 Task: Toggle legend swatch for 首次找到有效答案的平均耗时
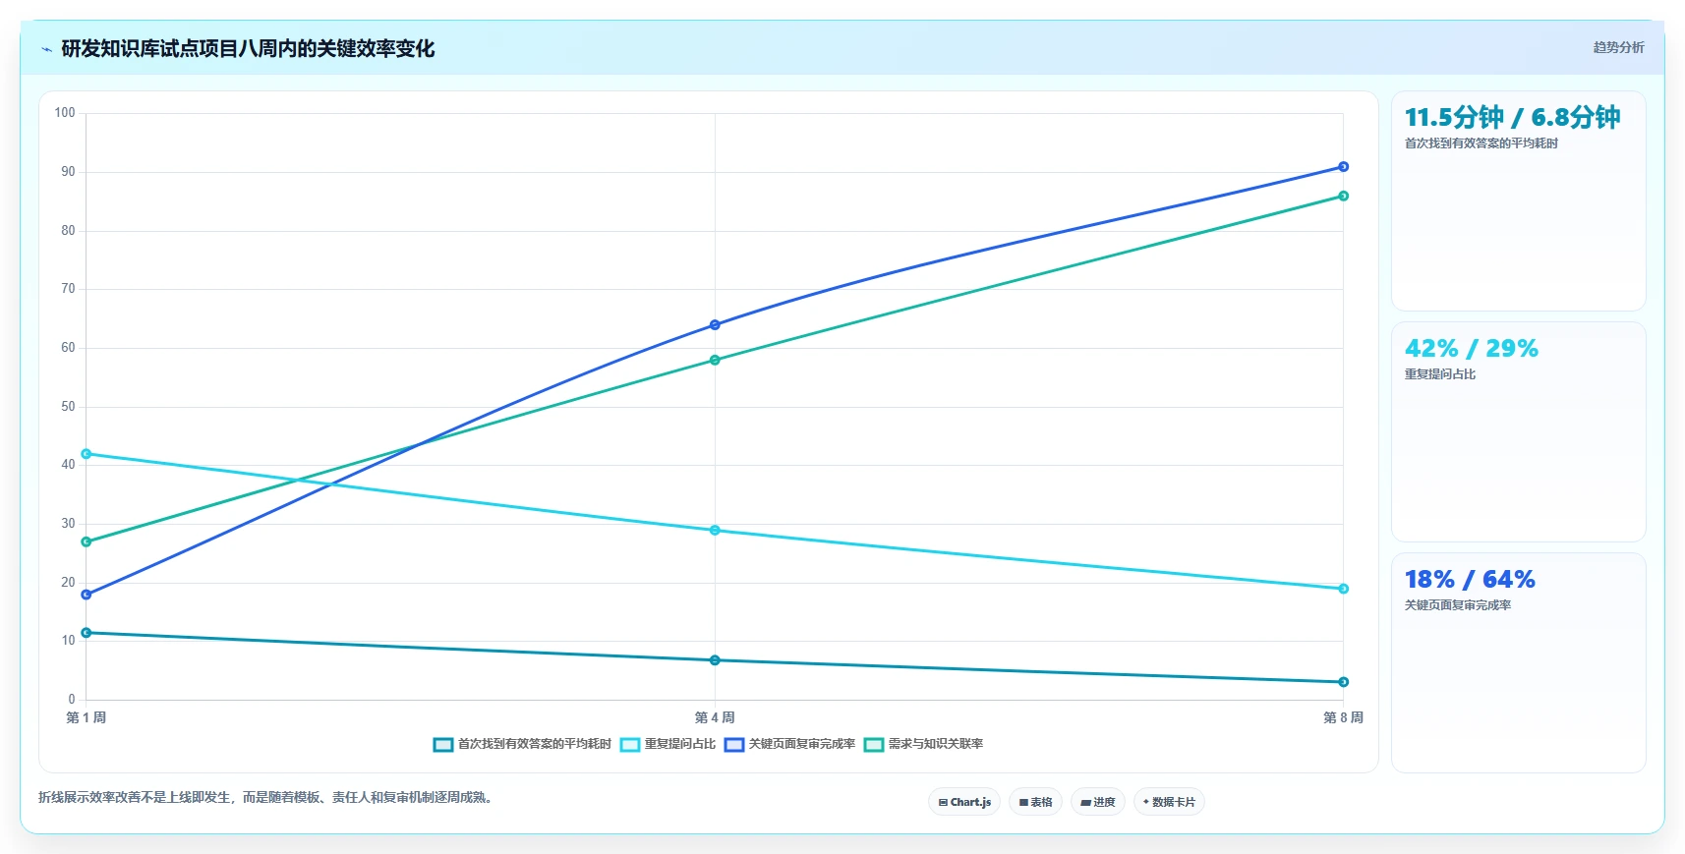[x=443, y=745]
